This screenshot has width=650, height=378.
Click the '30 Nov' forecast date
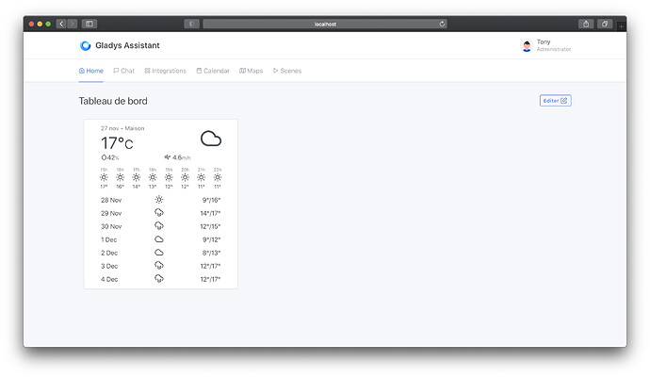111,226
